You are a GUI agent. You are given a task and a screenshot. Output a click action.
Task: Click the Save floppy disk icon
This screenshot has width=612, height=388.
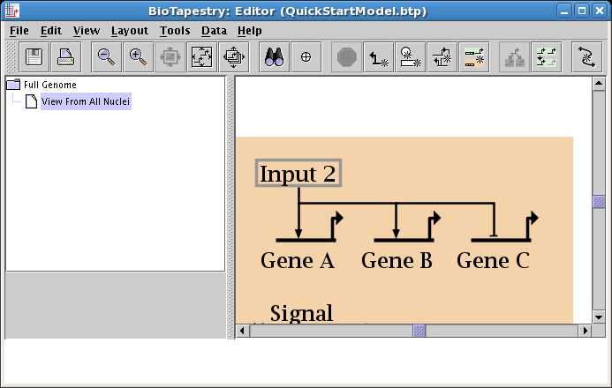34,57
